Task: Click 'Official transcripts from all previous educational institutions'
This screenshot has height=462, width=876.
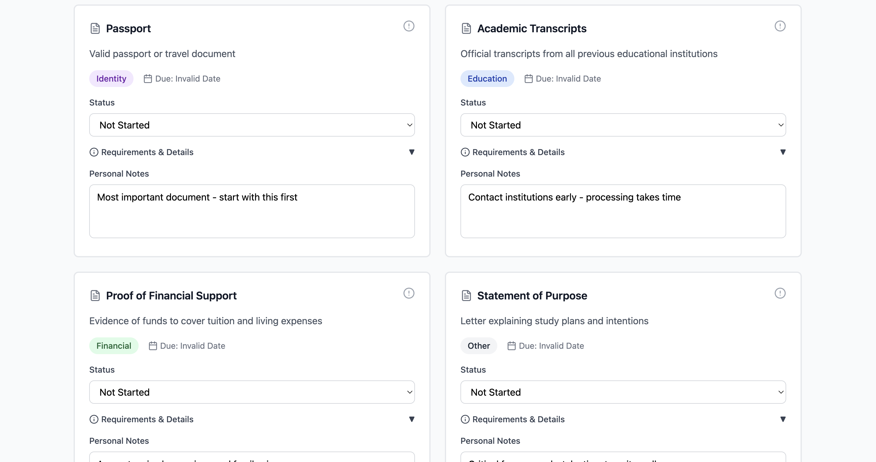Action: point(589,53)
